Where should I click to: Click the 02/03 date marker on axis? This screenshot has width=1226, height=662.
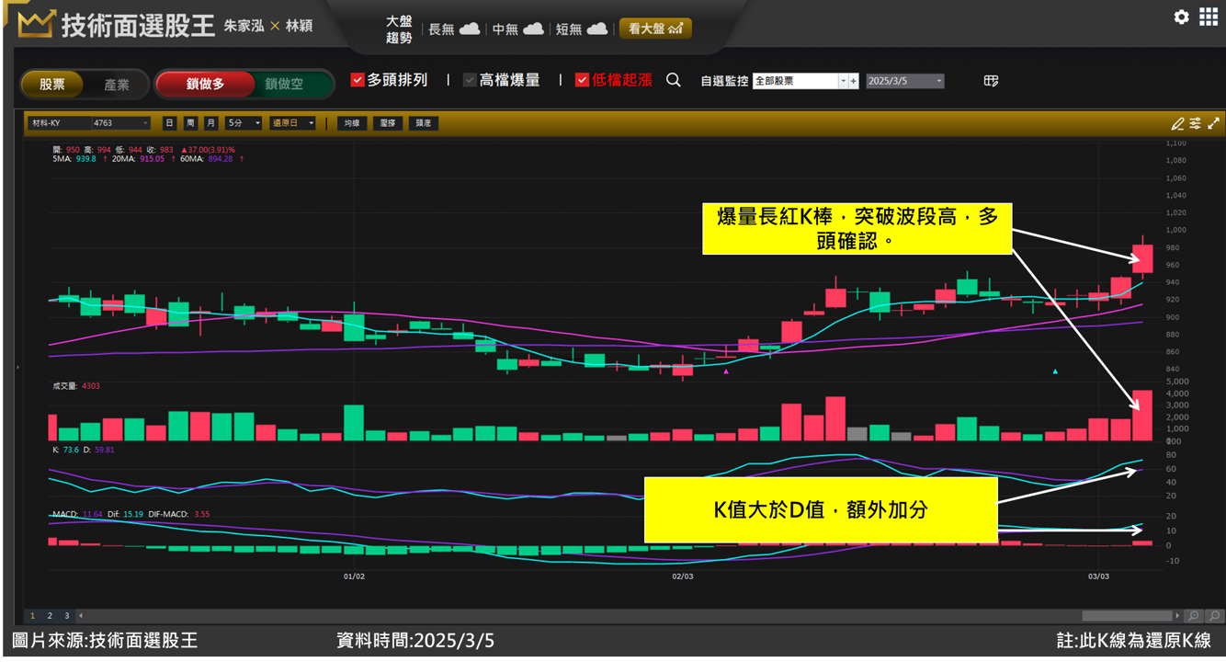point(682,576)
